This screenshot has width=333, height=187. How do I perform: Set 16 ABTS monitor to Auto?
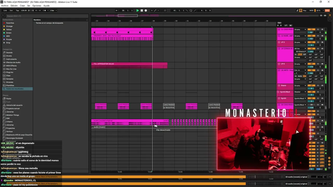[x=300, y=76]
